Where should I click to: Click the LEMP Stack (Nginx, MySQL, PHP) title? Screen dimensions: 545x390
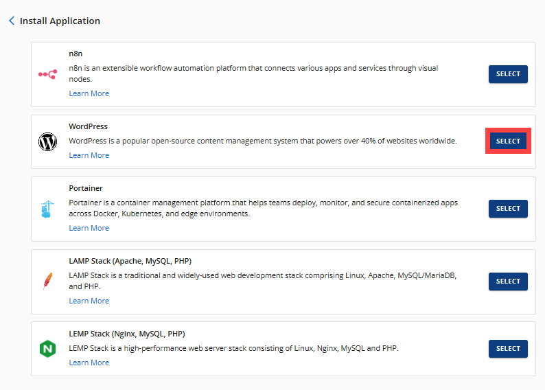(x=127, y=334)
